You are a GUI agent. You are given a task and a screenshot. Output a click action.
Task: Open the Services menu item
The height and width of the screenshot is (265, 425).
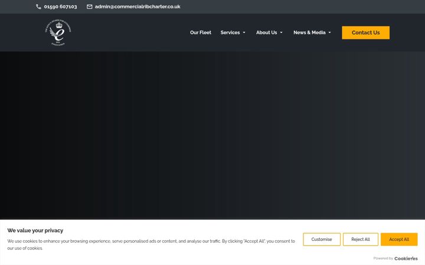point(230,32)
